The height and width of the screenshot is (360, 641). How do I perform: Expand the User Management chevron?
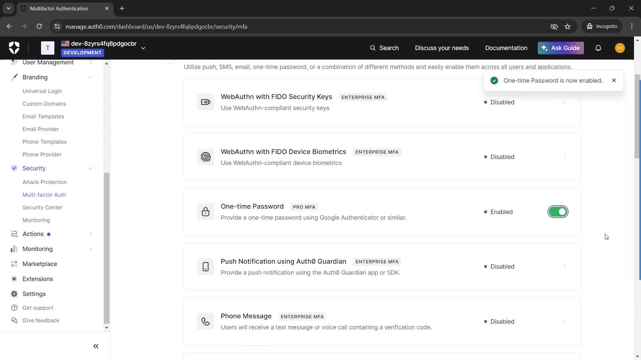[x=90, y=62]
